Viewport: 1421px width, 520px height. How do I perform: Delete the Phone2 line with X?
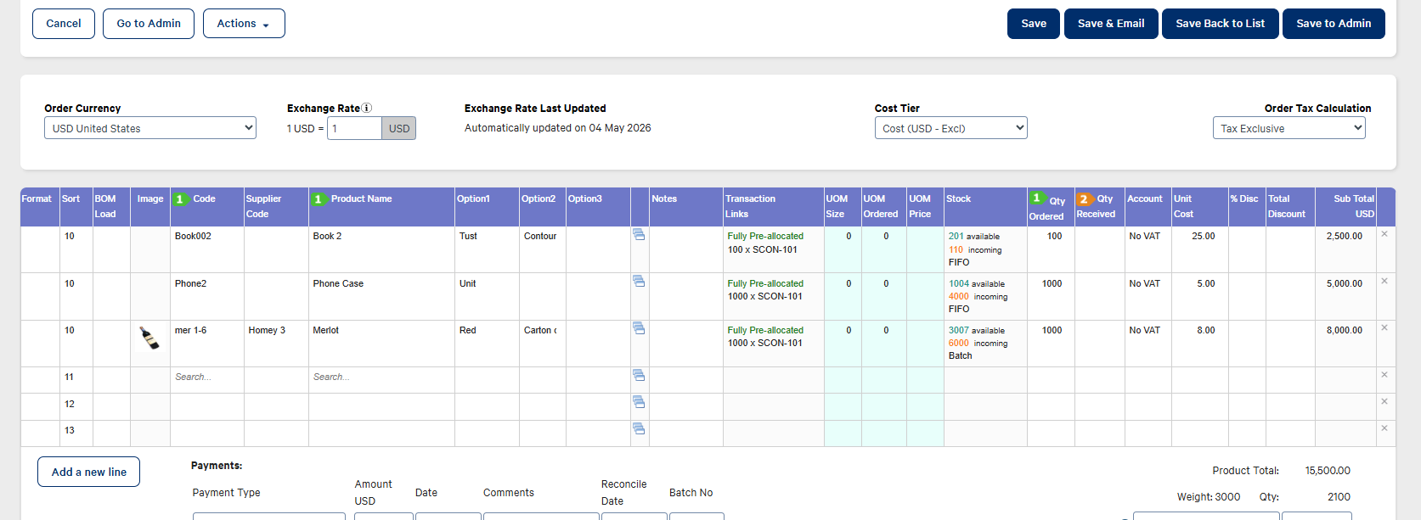(x=1384, y=281)
